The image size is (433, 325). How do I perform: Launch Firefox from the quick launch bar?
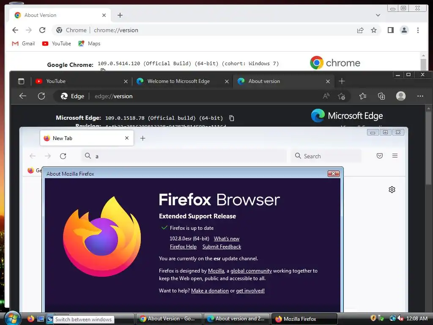(30, 319)
